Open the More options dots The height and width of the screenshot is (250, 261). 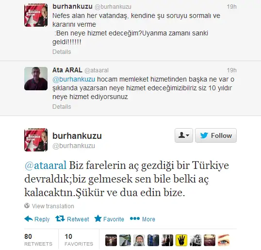click(x=135, y=218)
